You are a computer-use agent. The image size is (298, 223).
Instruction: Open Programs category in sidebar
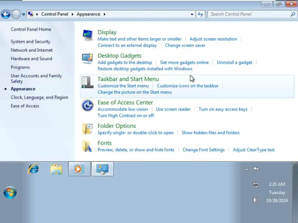[20, 67]
